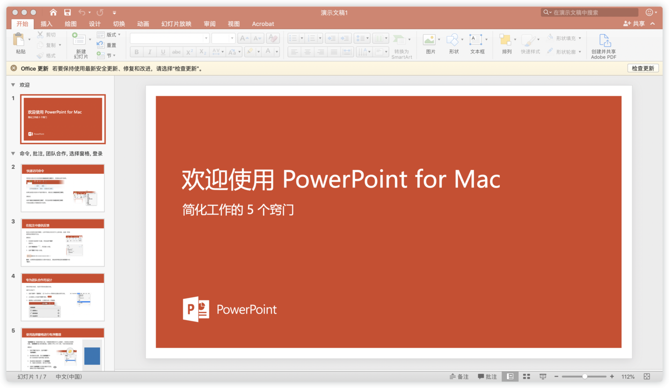Viewport: 669px width, 388px height.
Task: Increase font size with larger A icon
Action: pyautogui.click(x=244, y=39)
